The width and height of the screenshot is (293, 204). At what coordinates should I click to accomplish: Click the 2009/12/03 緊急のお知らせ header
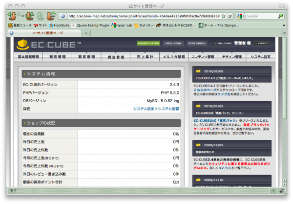point(231,148)
